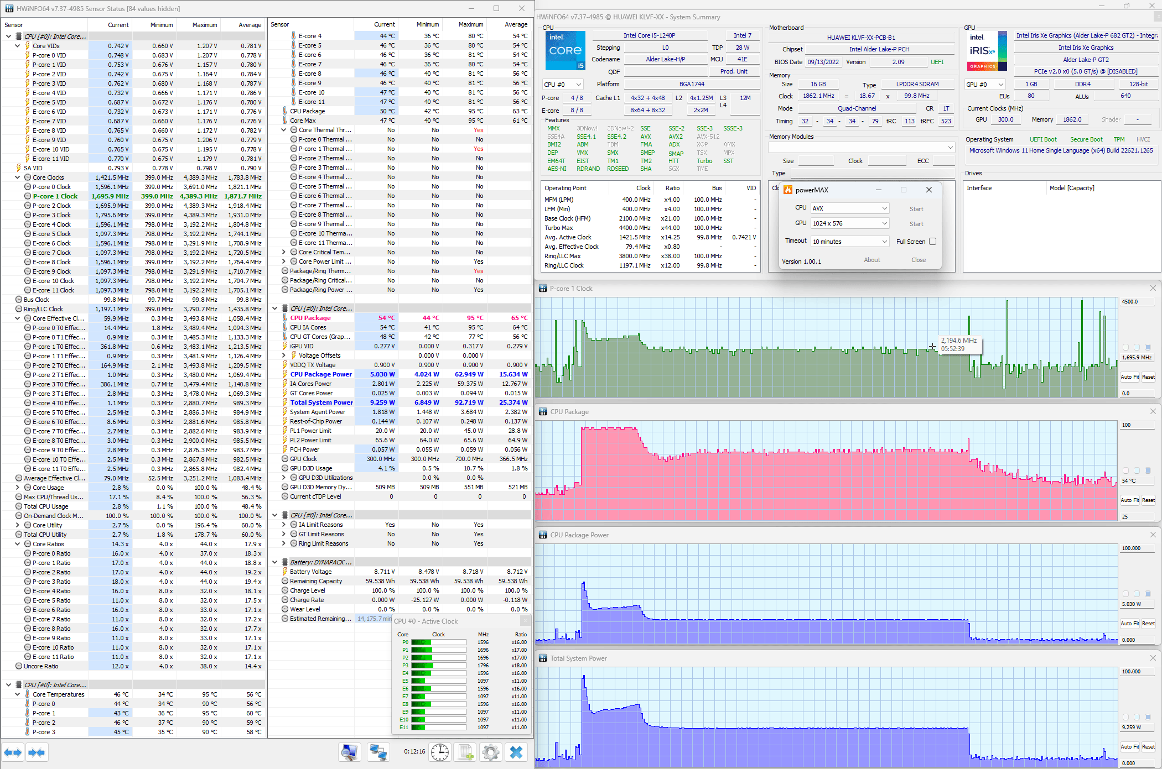Click the green swatch in P-core 1 Clock graph
Screen dimensions: 1162x769
[1125, 347]
